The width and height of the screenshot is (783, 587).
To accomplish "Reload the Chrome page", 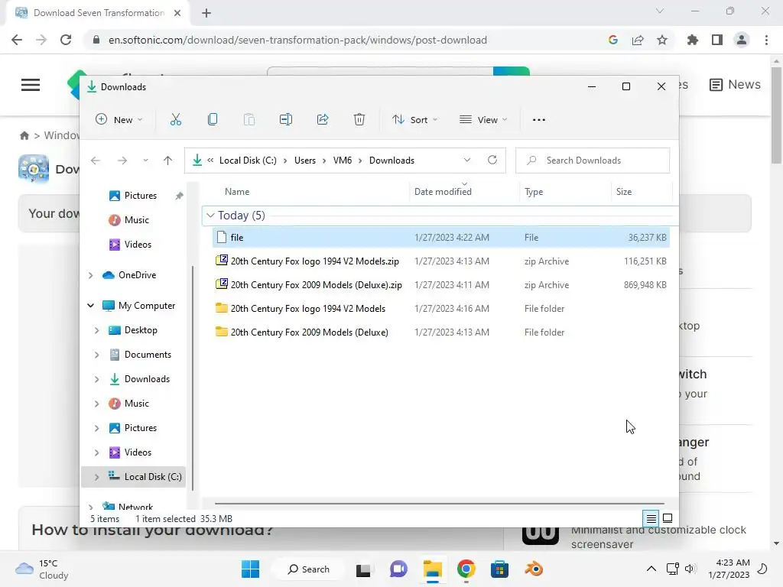I will click(66, 40).
